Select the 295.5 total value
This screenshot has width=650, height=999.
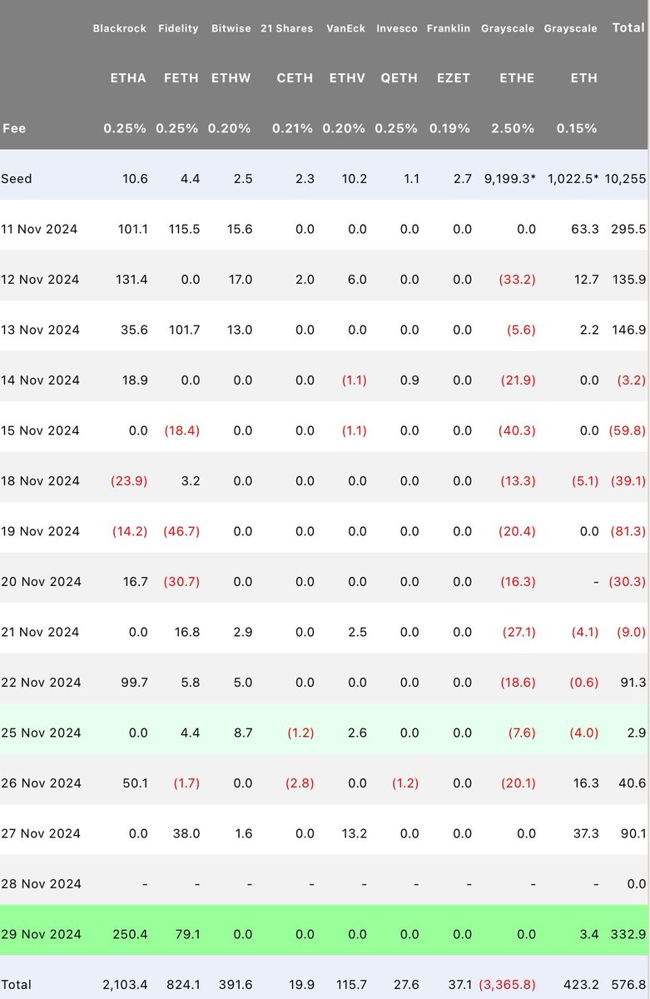click(629, 229)
